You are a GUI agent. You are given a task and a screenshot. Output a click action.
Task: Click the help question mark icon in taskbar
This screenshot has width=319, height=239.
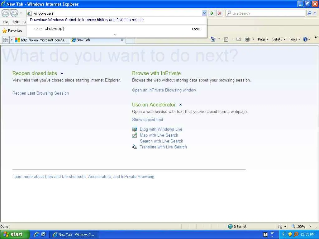pos(265,235)
